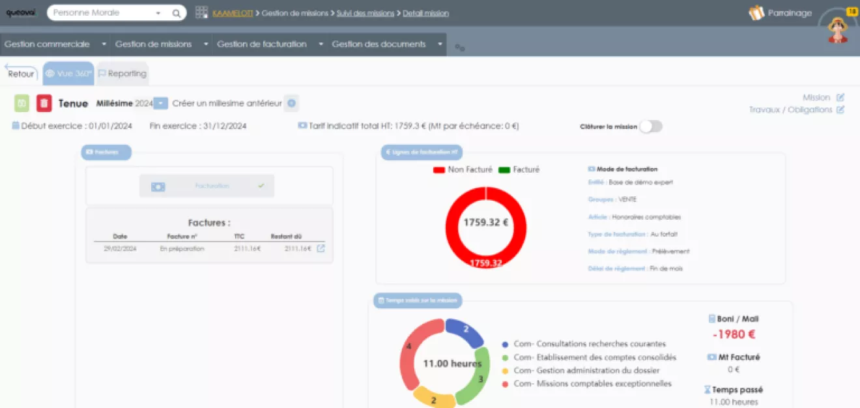Screen dimensions: 860x408
Task: Click the Parrainage gift icon
Action: pos(756,12)
